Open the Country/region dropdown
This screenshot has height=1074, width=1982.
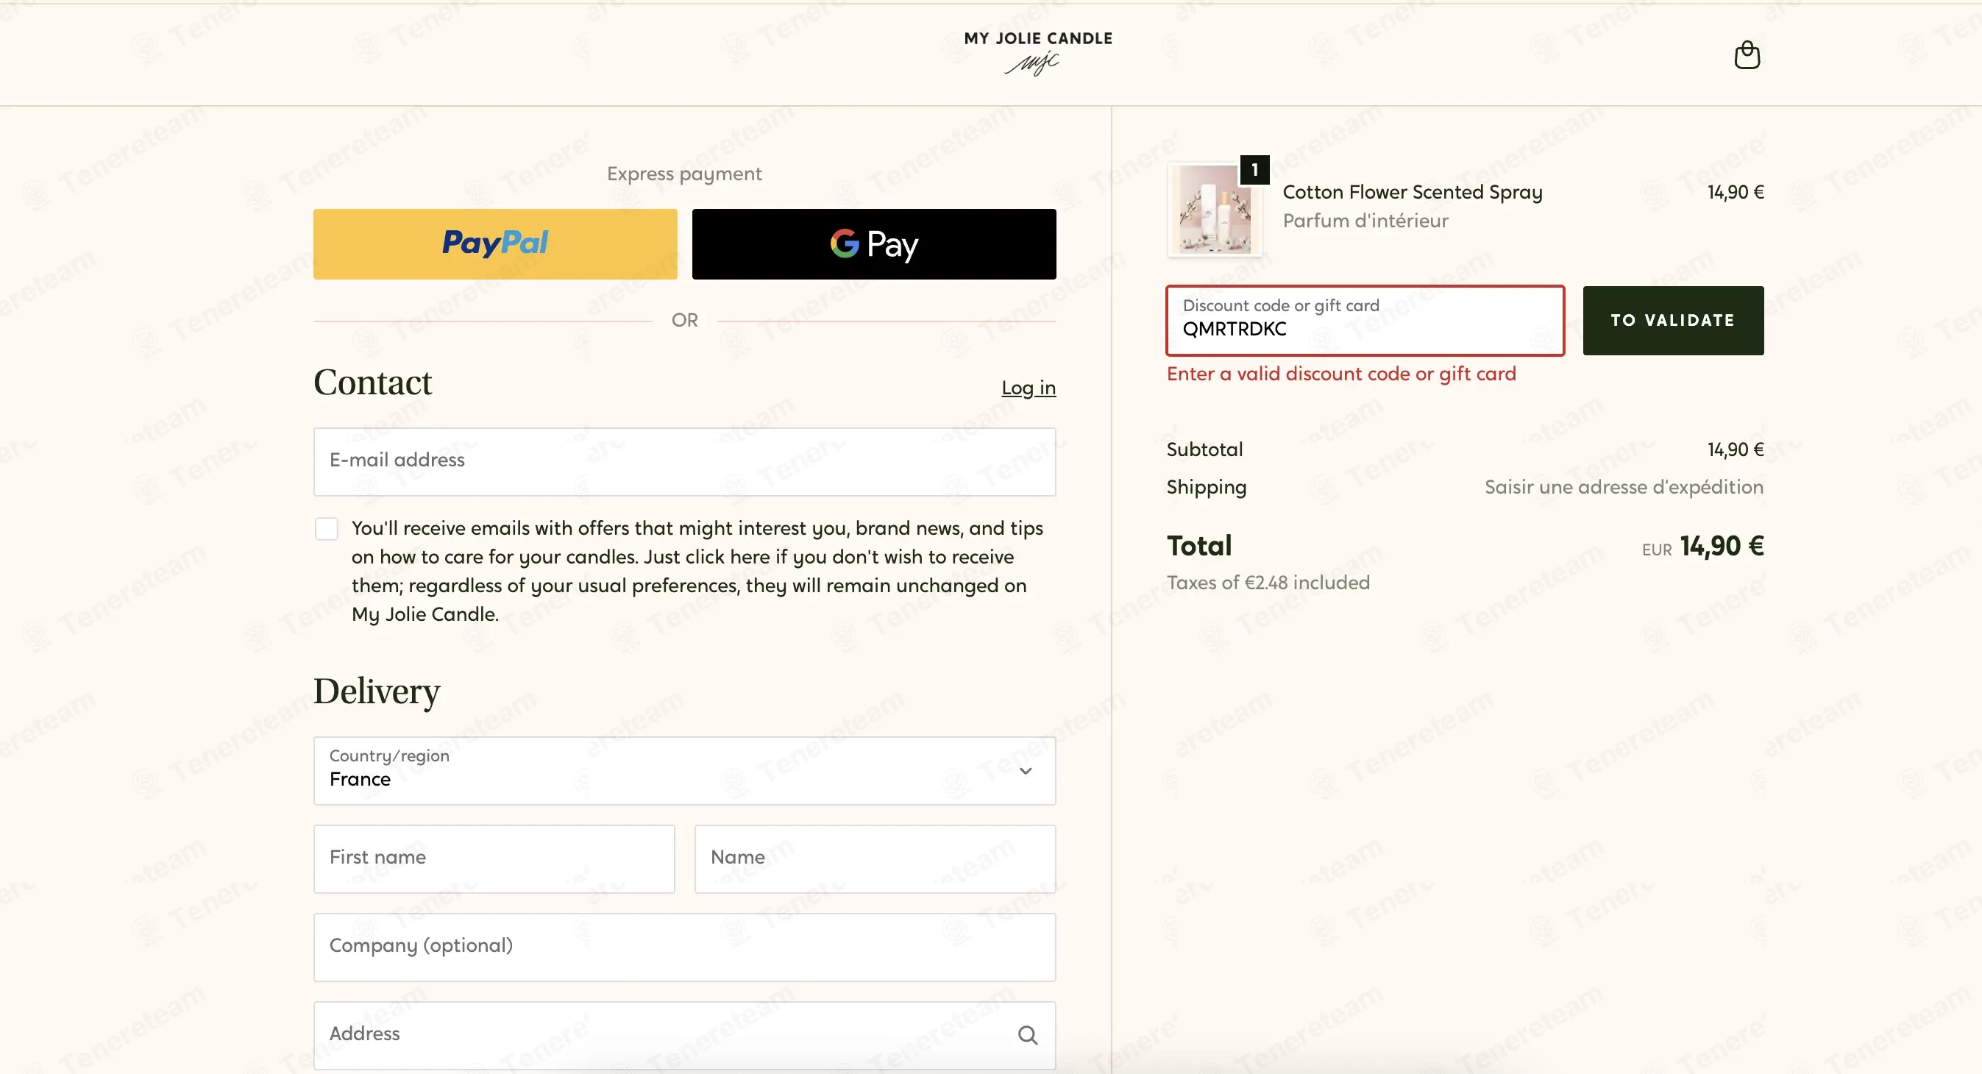pos(684,771)
